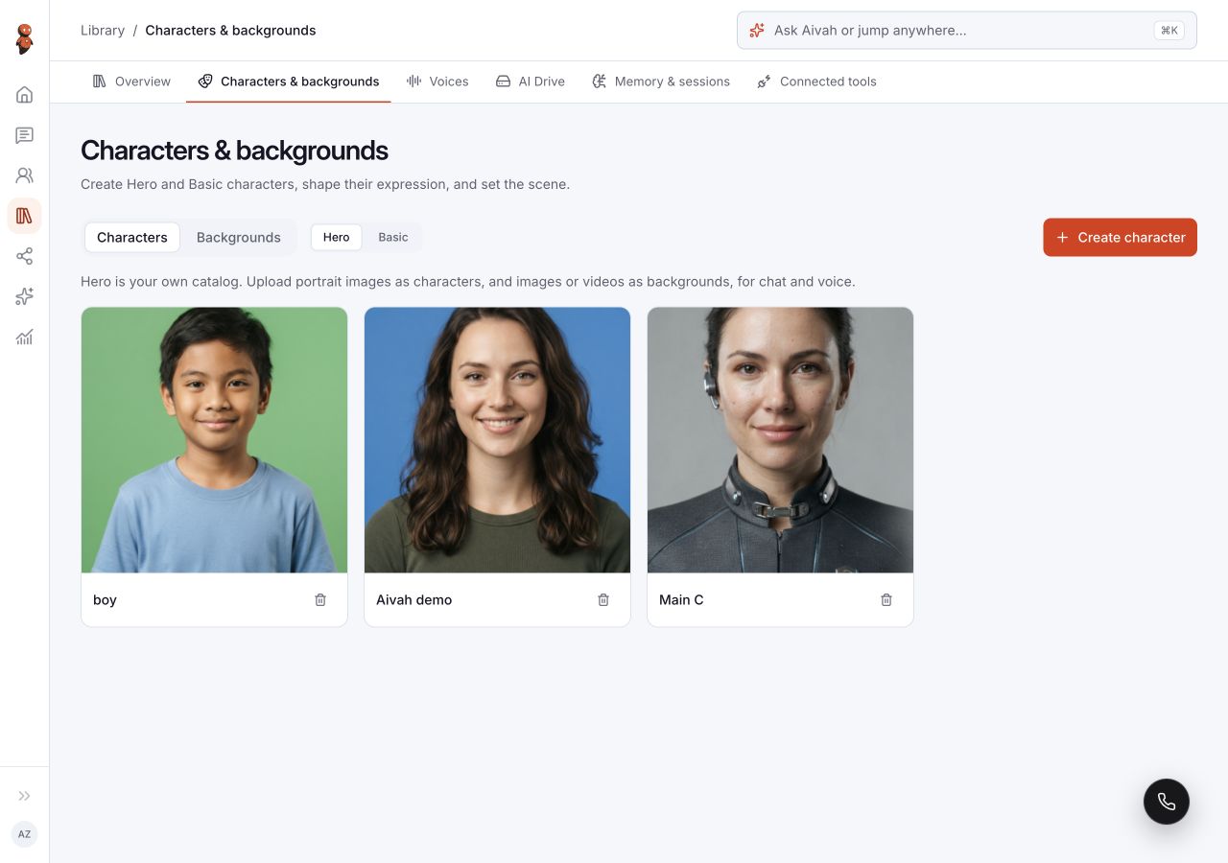Go to Library breadcrumb link
The width and height of the screenshot is (1228, 863).
(x=103, y=30)
